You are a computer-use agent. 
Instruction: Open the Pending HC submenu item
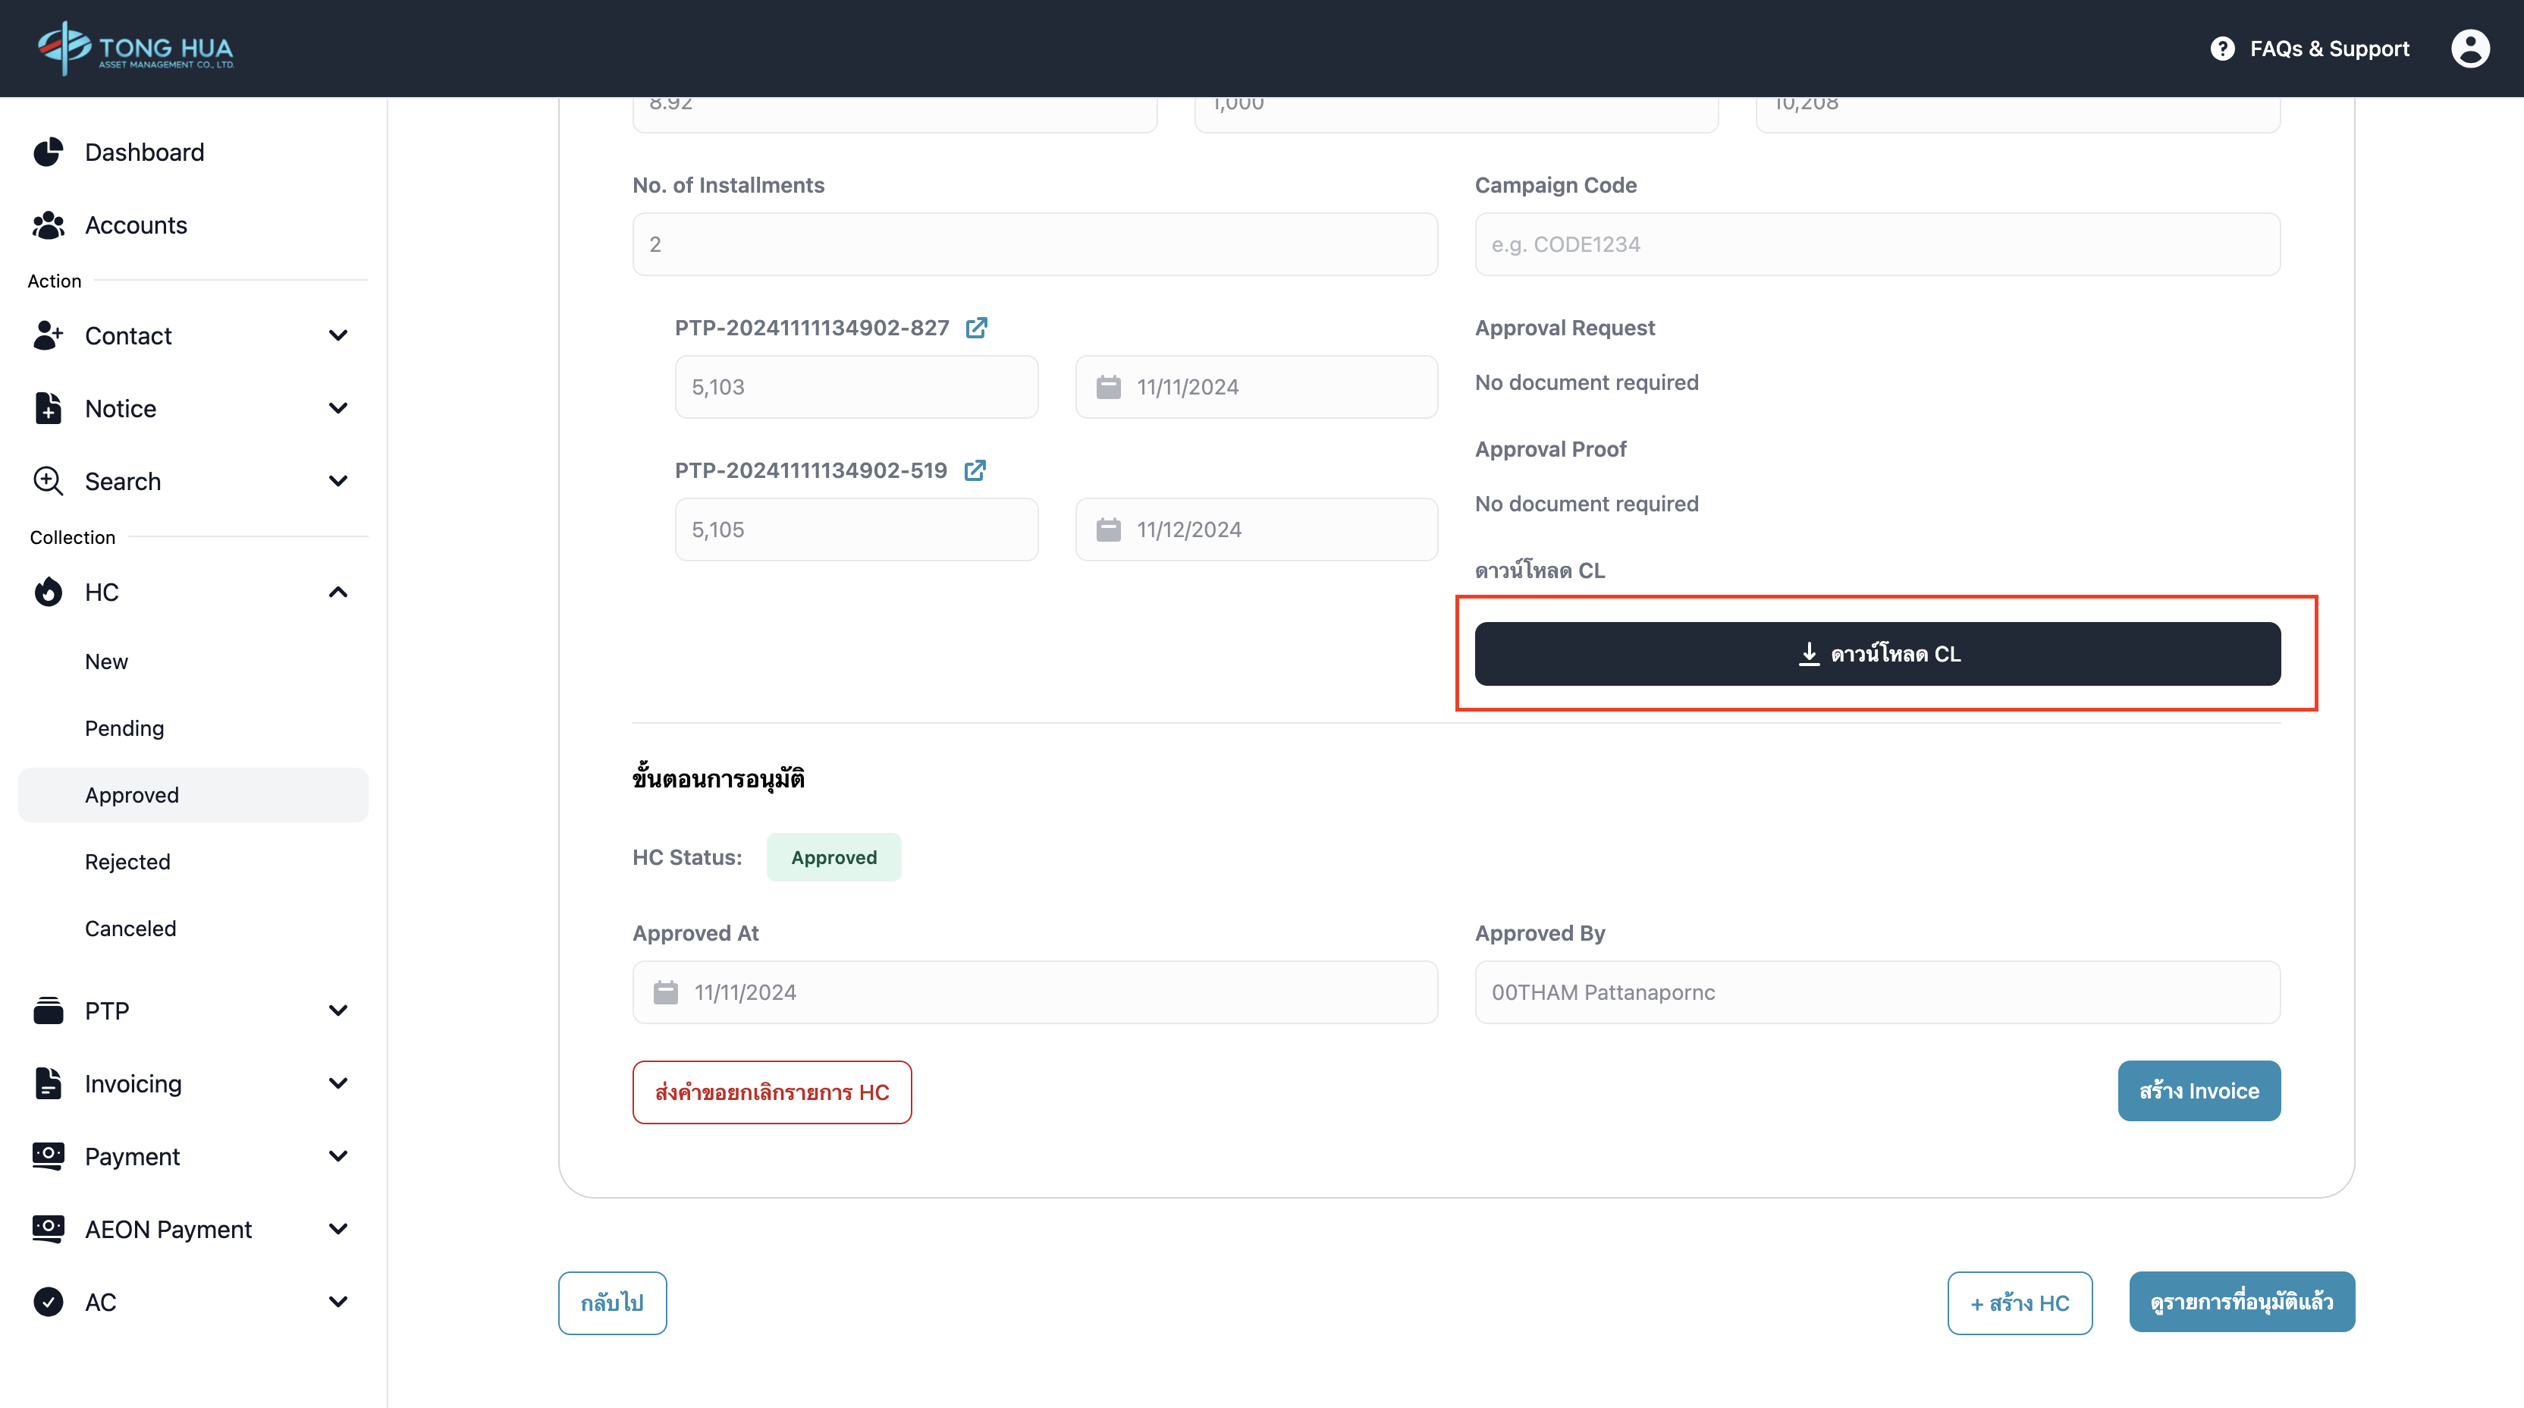click(x=124, y=728)
